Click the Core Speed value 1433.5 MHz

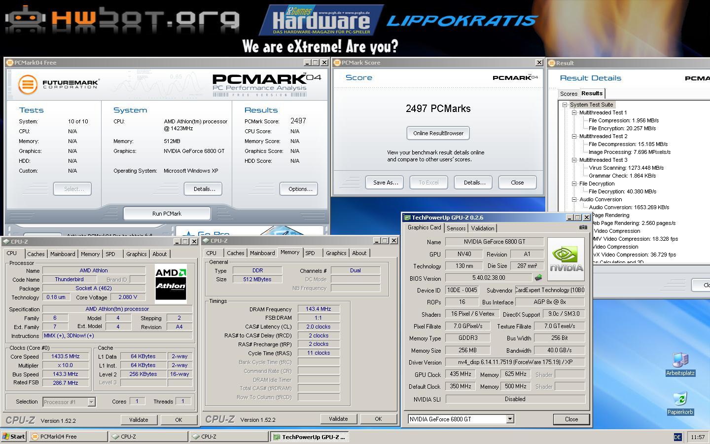tap(66, 356)
